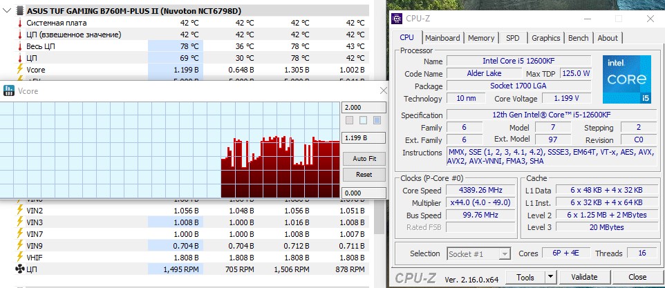Screen dimensions: 665x288
Task: Click the lightning bolt icon for VHIF
Action: 19,257
